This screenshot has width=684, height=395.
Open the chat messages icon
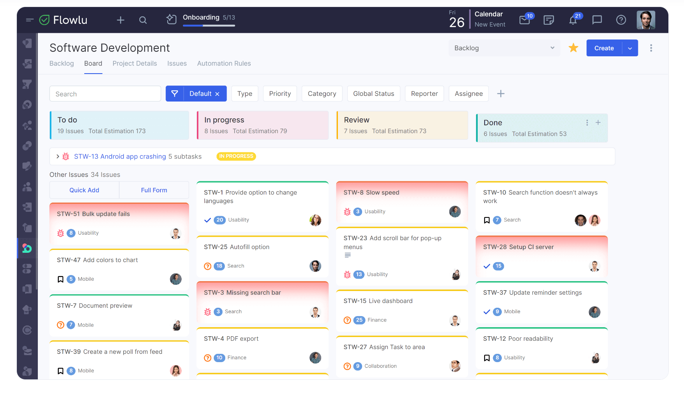[597, 20]
